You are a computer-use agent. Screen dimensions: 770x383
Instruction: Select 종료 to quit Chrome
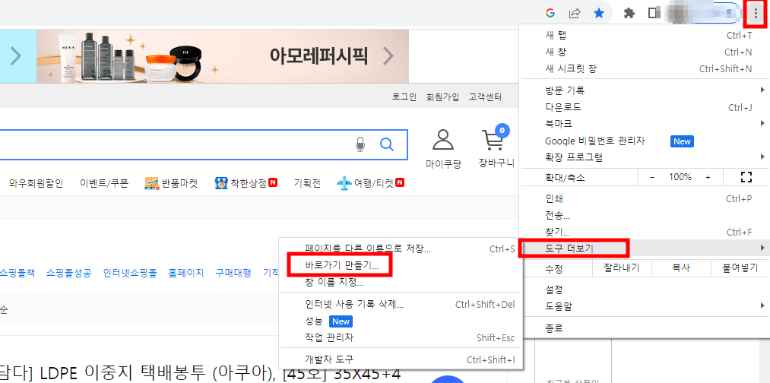click(x=645, y=328)
